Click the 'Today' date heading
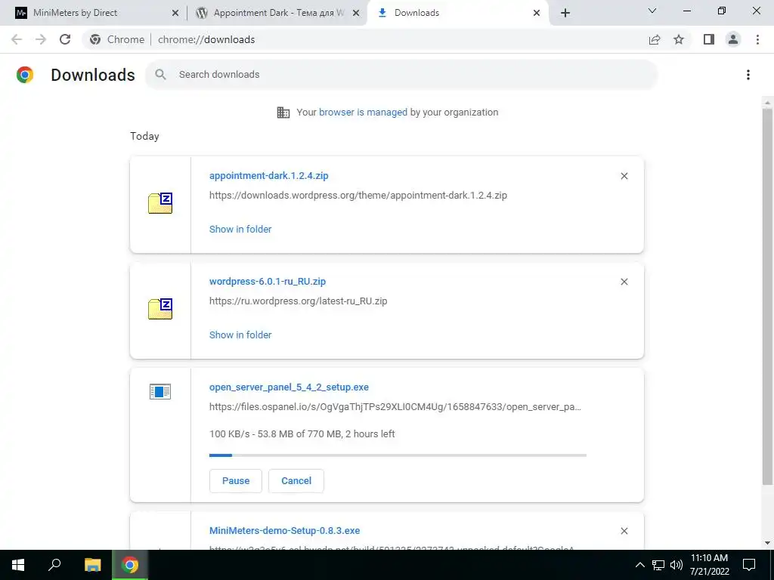This screenshot has height=580, width=774. coord(144,136)
